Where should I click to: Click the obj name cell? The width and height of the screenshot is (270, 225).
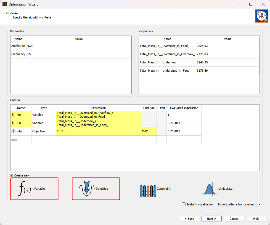[x=21, y=132]
